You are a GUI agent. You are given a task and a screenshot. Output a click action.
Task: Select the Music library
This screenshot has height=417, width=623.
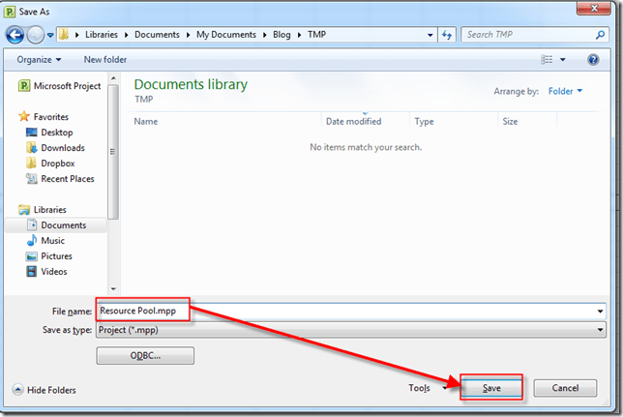(52, 241)
